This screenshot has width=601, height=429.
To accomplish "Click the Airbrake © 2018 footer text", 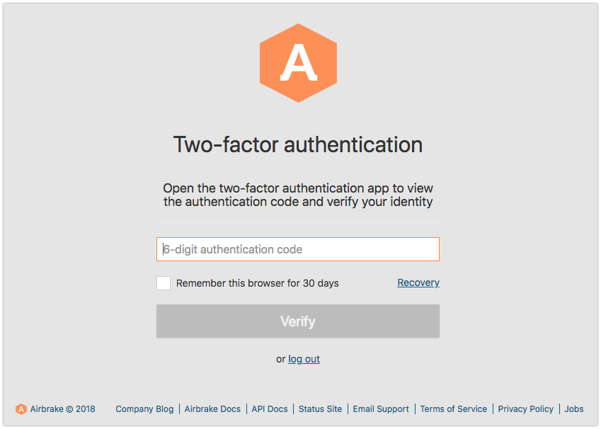I will 62,409.
